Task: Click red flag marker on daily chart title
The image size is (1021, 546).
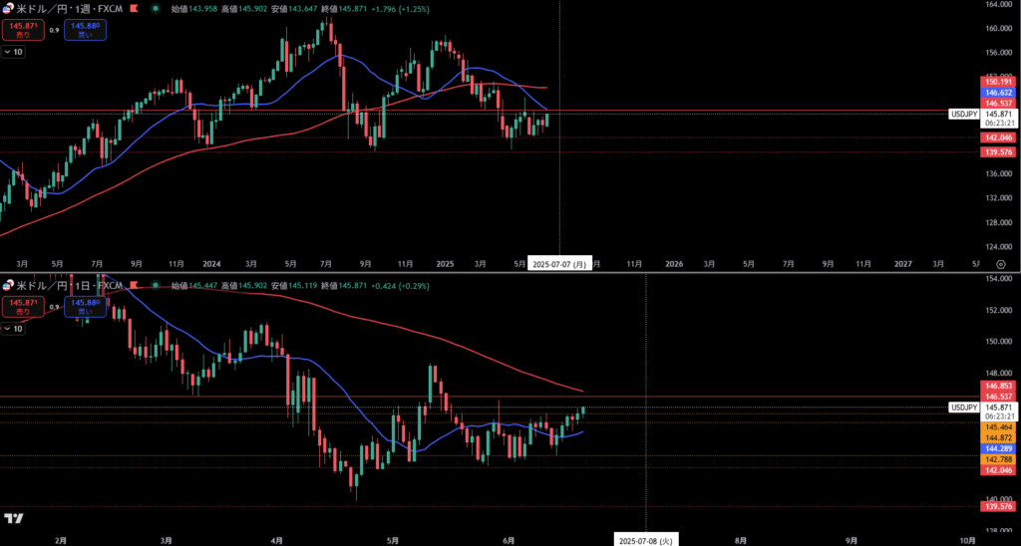Action: (136, 285)
